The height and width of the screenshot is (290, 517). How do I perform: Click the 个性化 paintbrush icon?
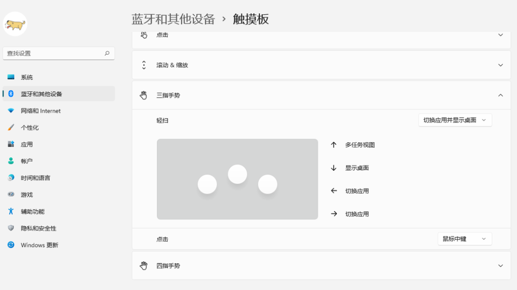(x=11, y=127)
